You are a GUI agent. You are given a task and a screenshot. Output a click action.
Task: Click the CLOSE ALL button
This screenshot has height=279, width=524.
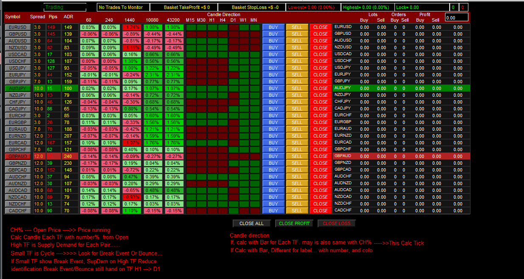point(251,223)
